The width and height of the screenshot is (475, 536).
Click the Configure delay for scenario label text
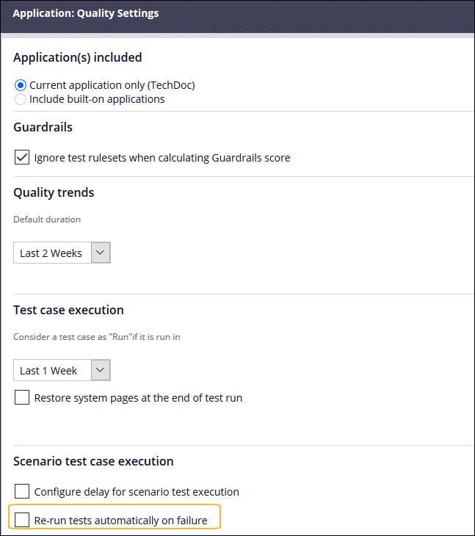tap(137, 491)
